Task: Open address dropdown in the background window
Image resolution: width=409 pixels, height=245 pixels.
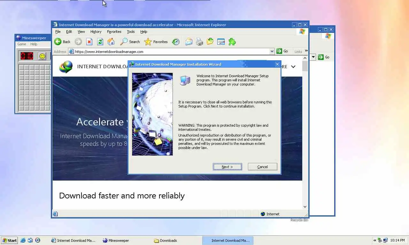Action: pos(313,57)
